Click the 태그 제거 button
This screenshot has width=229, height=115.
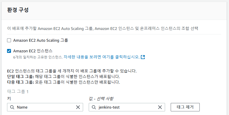click(x=185, y=107)
